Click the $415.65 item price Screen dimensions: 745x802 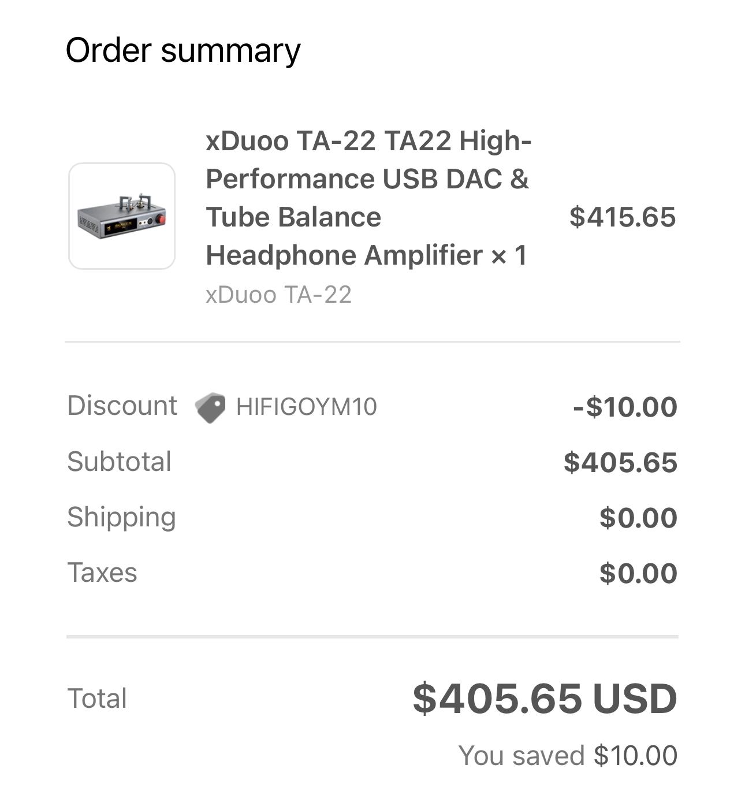pyautogui.click(x=622, y=217)
